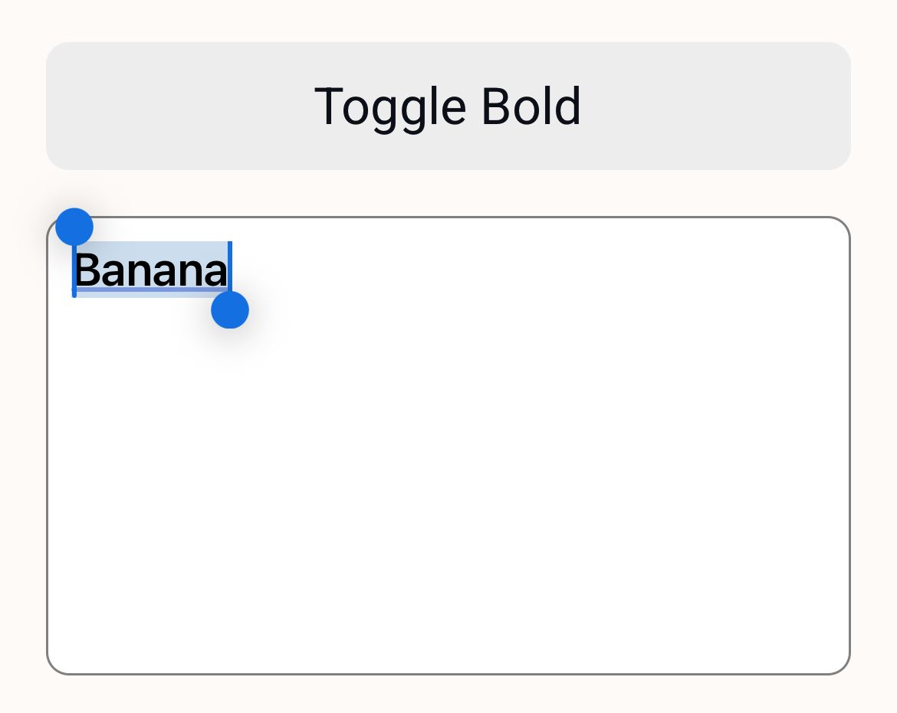
Task: Click the blue selection highlight under Banana
Action: pos(151,292)
